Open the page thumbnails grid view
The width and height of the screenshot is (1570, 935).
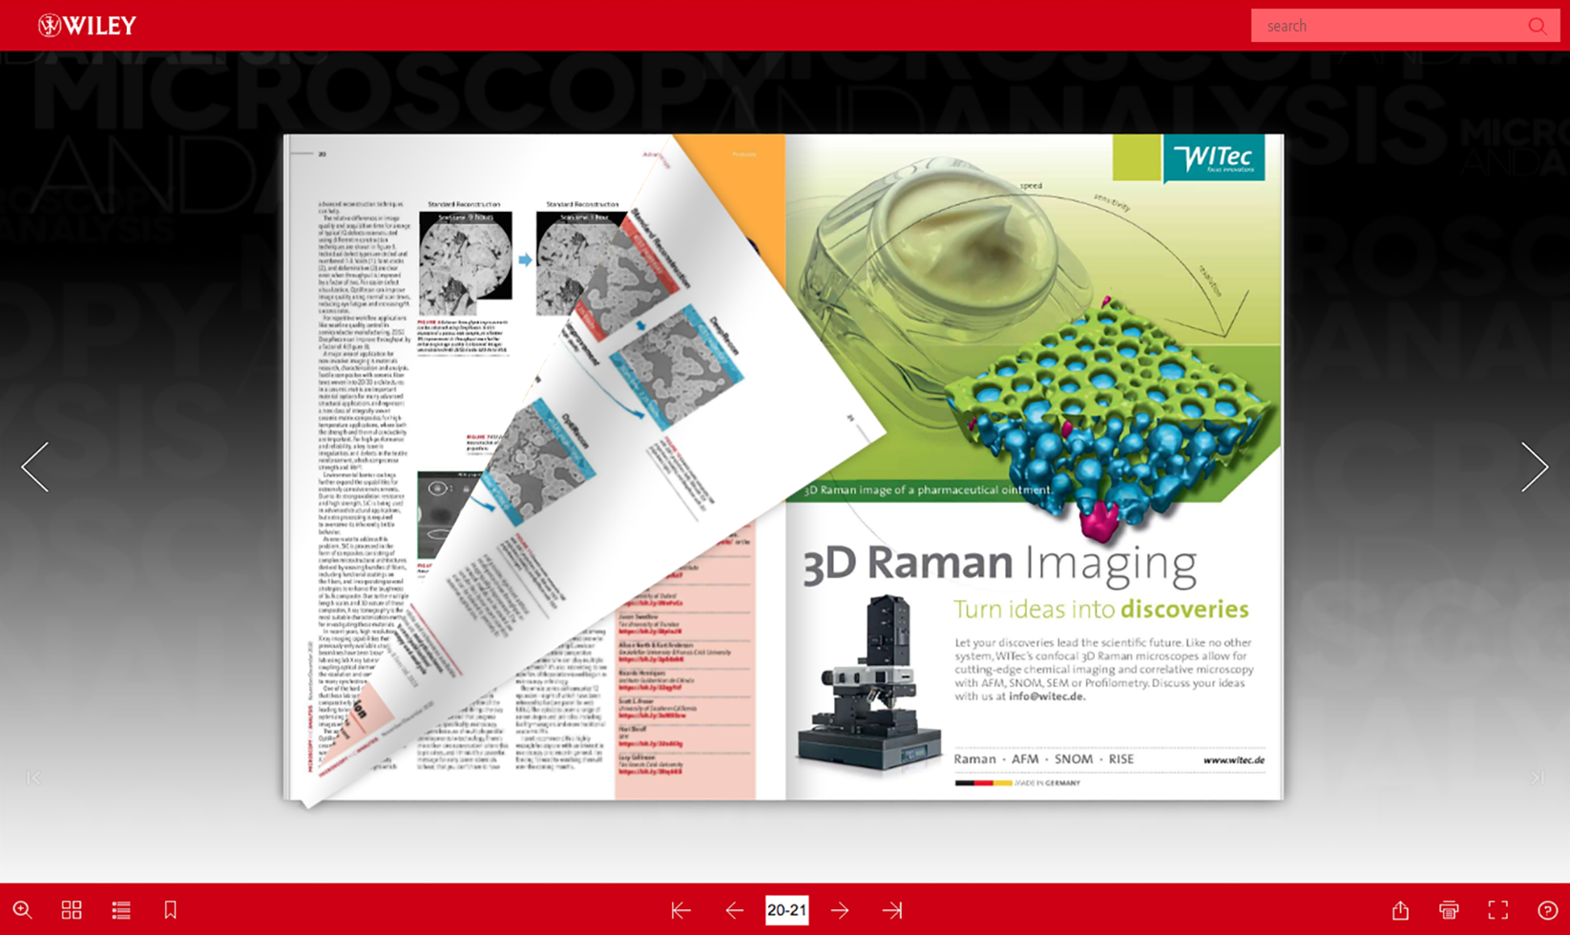pos(72,910)
